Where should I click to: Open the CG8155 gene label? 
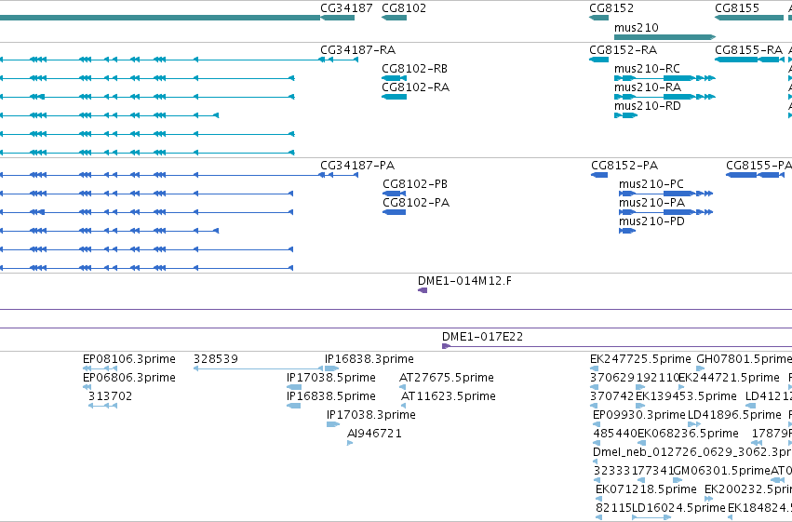pos(737,8)
